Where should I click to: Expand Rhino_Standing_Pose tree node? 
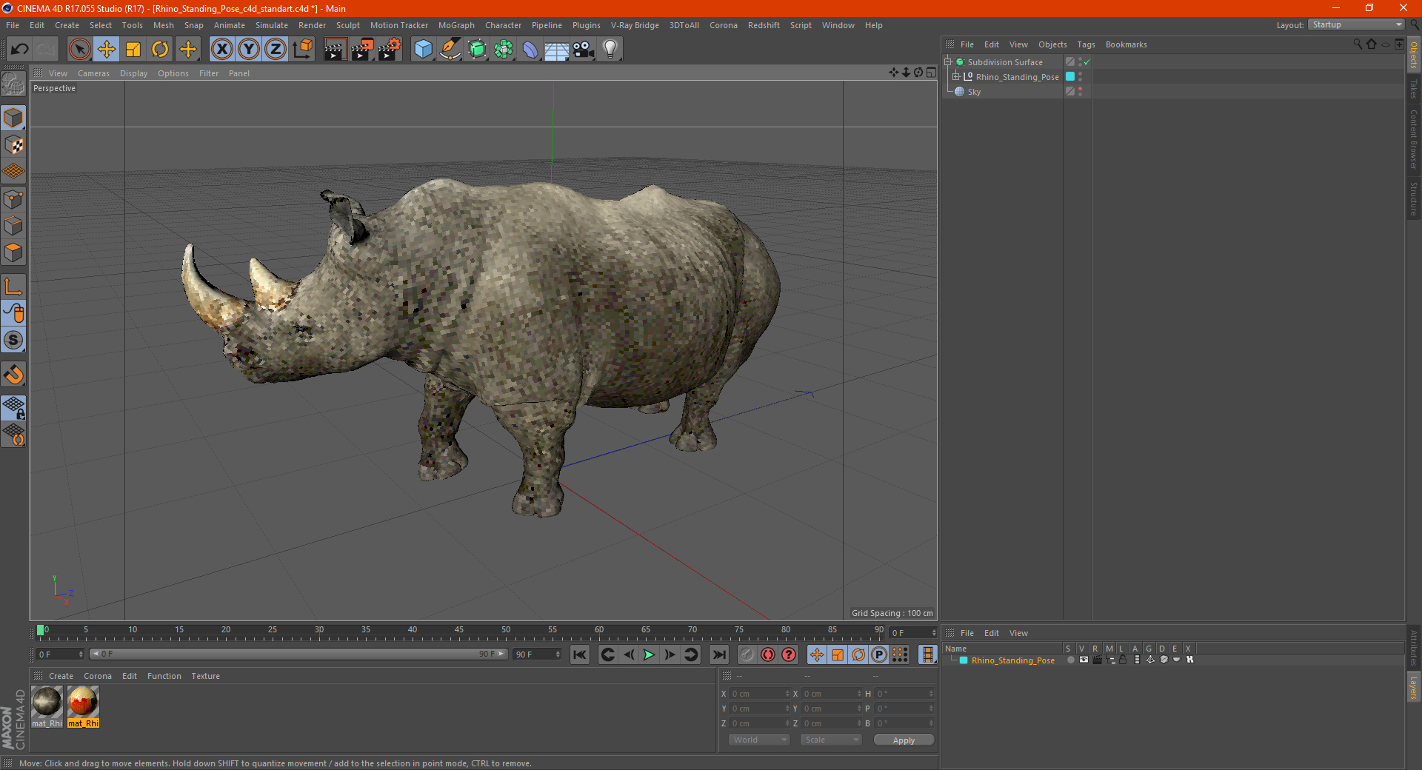[x=955, y=77]
